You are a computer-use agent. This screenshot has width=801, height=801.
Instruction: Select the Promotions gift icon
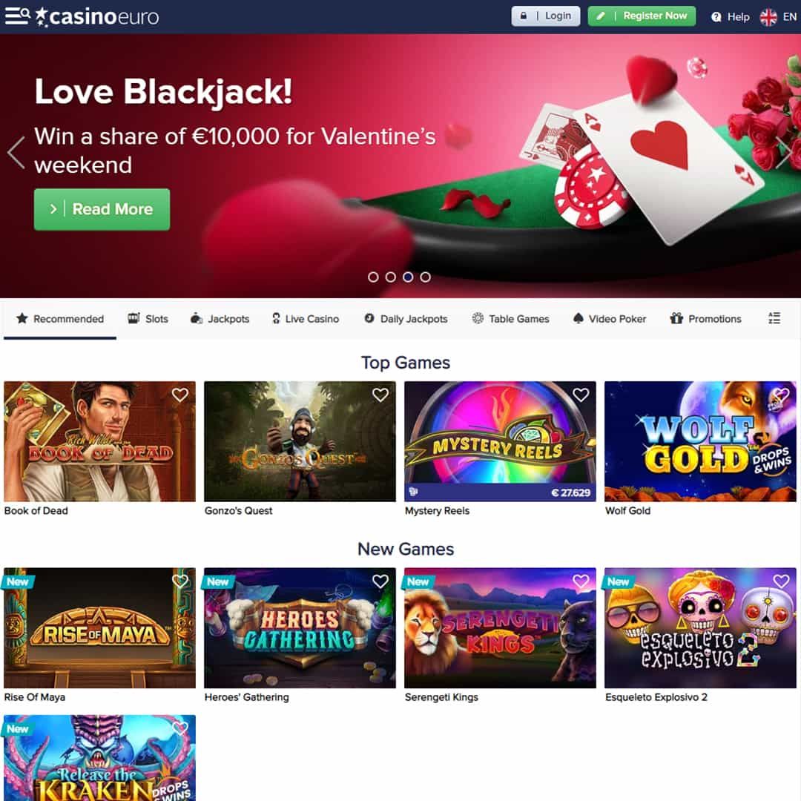tap(676, 318)
